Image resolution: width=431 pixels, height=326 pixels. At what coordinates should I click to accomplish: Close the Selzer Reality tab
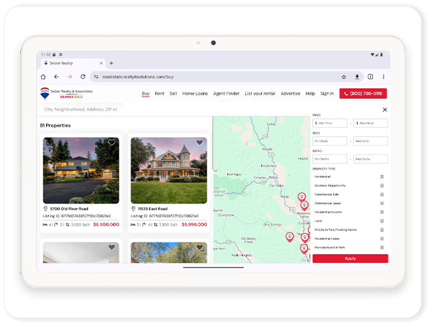click(101, 63)
